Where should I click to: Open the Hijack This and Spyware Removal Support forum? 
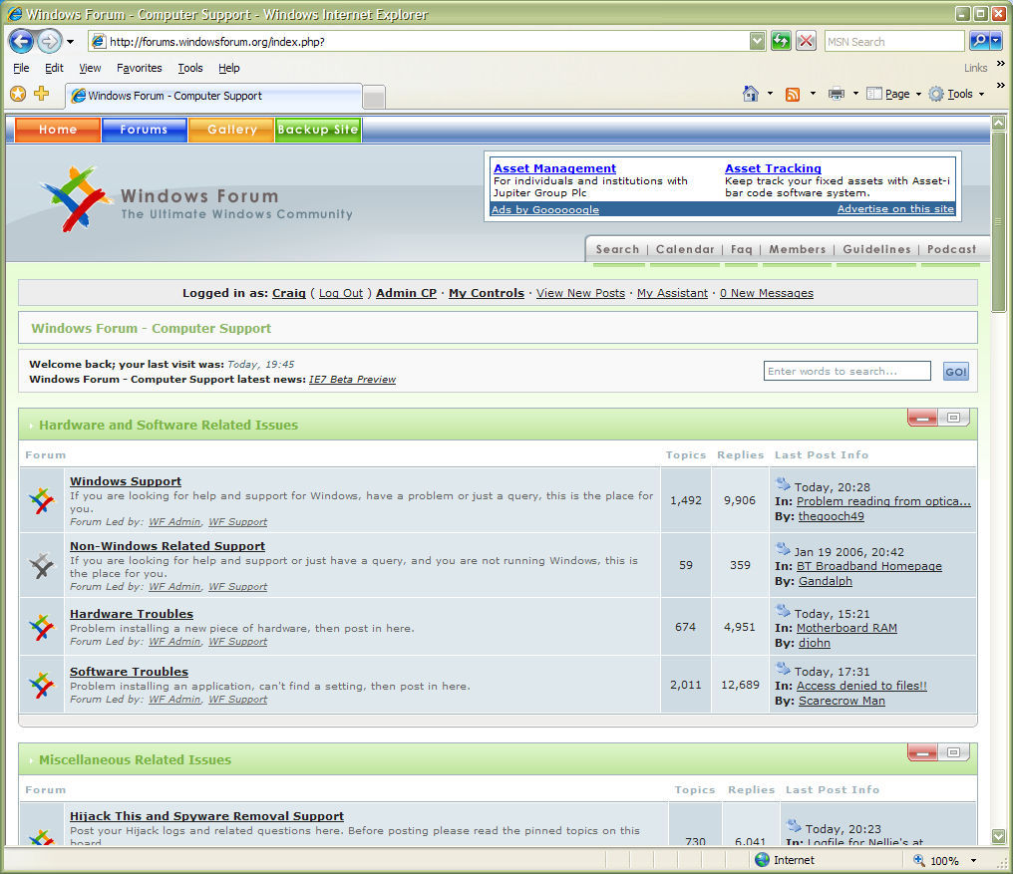[206, 816]
